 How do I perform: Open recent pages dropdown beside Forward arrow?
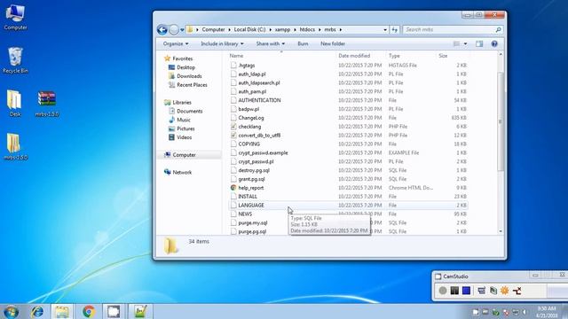182,29
